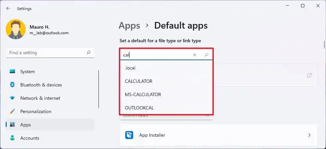Open Accounts settings
Screen dimensions: 326x149
coord(50,138)
